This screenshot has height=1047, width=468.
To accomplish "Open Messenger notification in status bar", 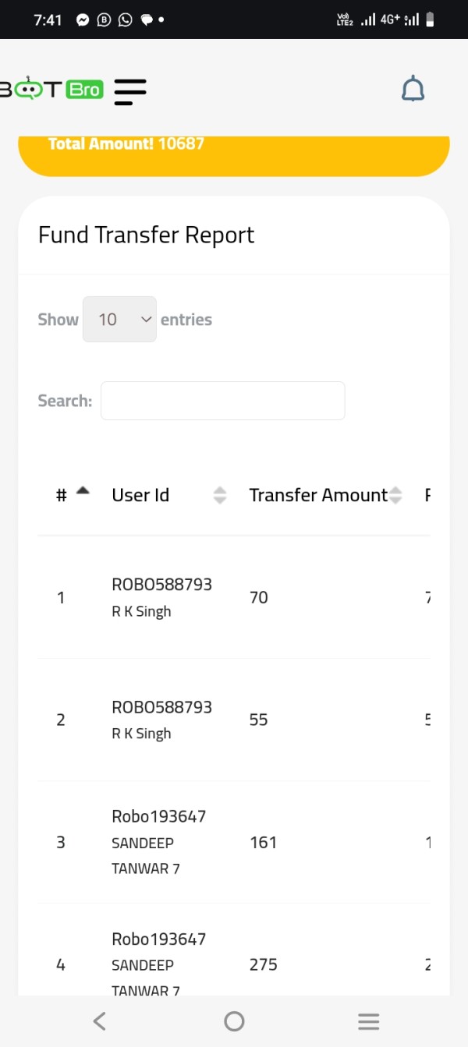I will click(83, 19).
